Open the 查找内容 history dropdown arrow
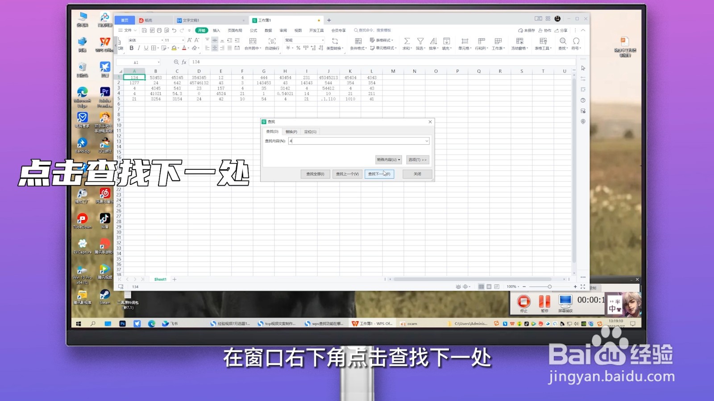This screenshot has height=401, width=714. (x=427, y=141)
